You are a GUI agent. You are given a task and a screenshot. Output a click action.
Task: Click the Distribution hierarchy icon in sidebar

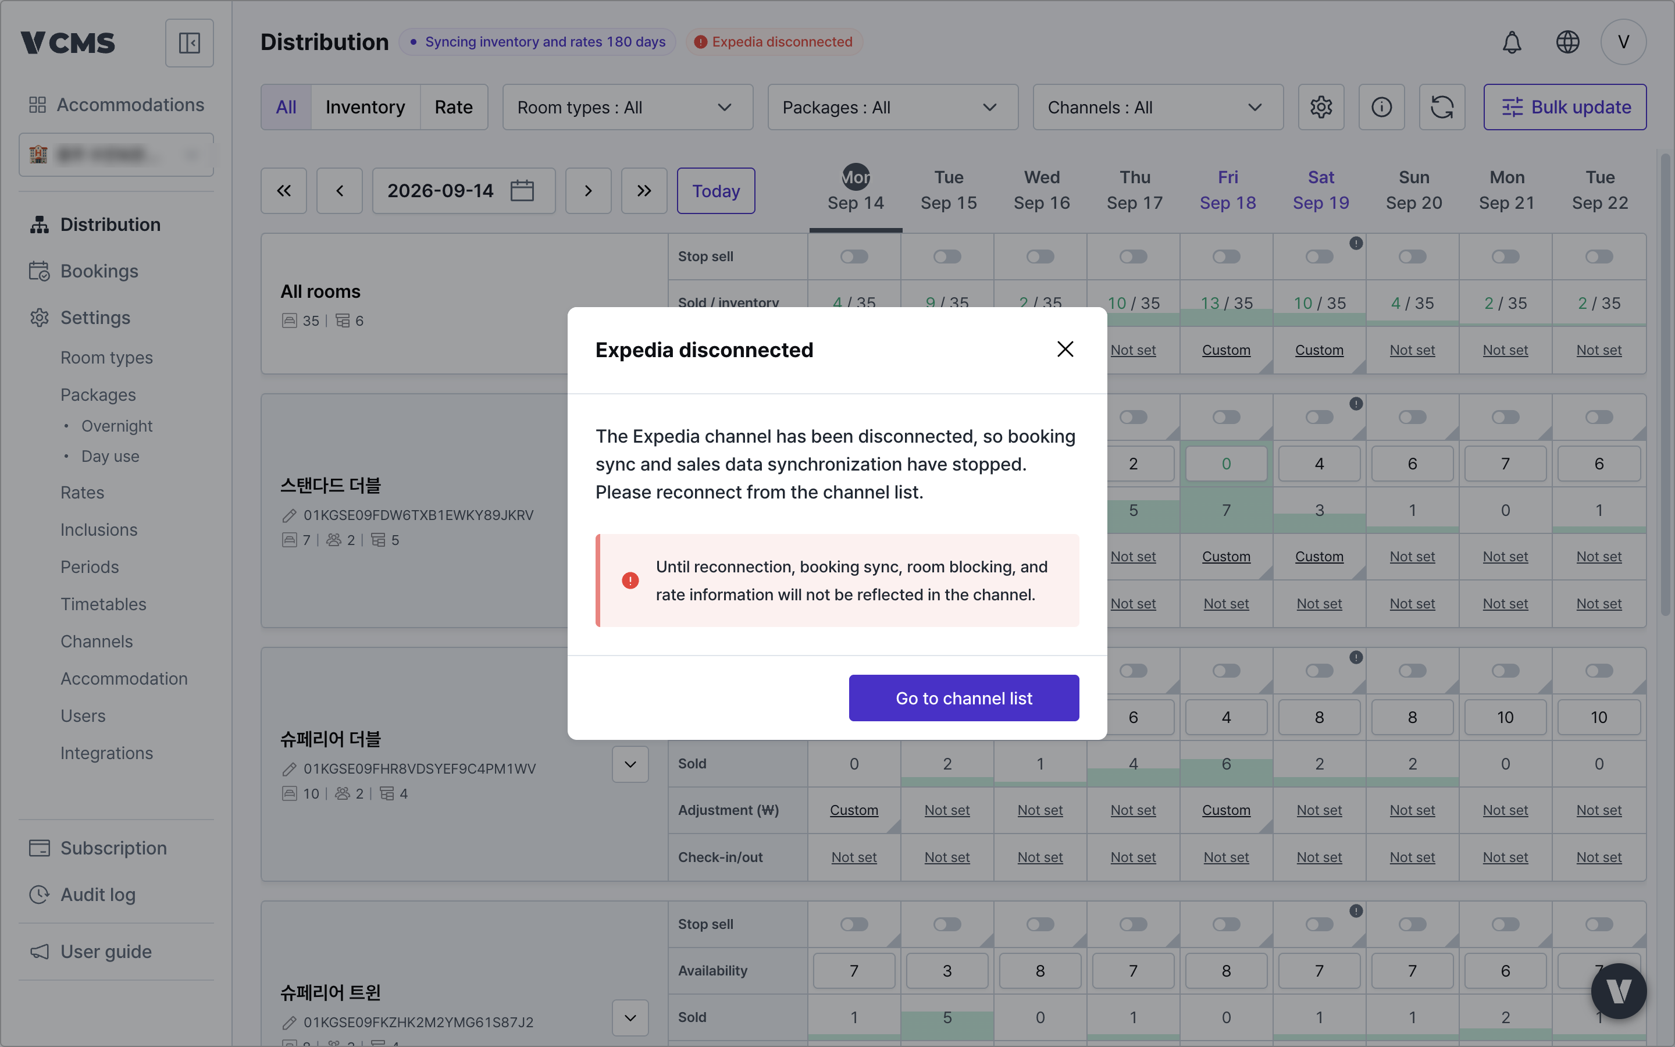(40, 225)
